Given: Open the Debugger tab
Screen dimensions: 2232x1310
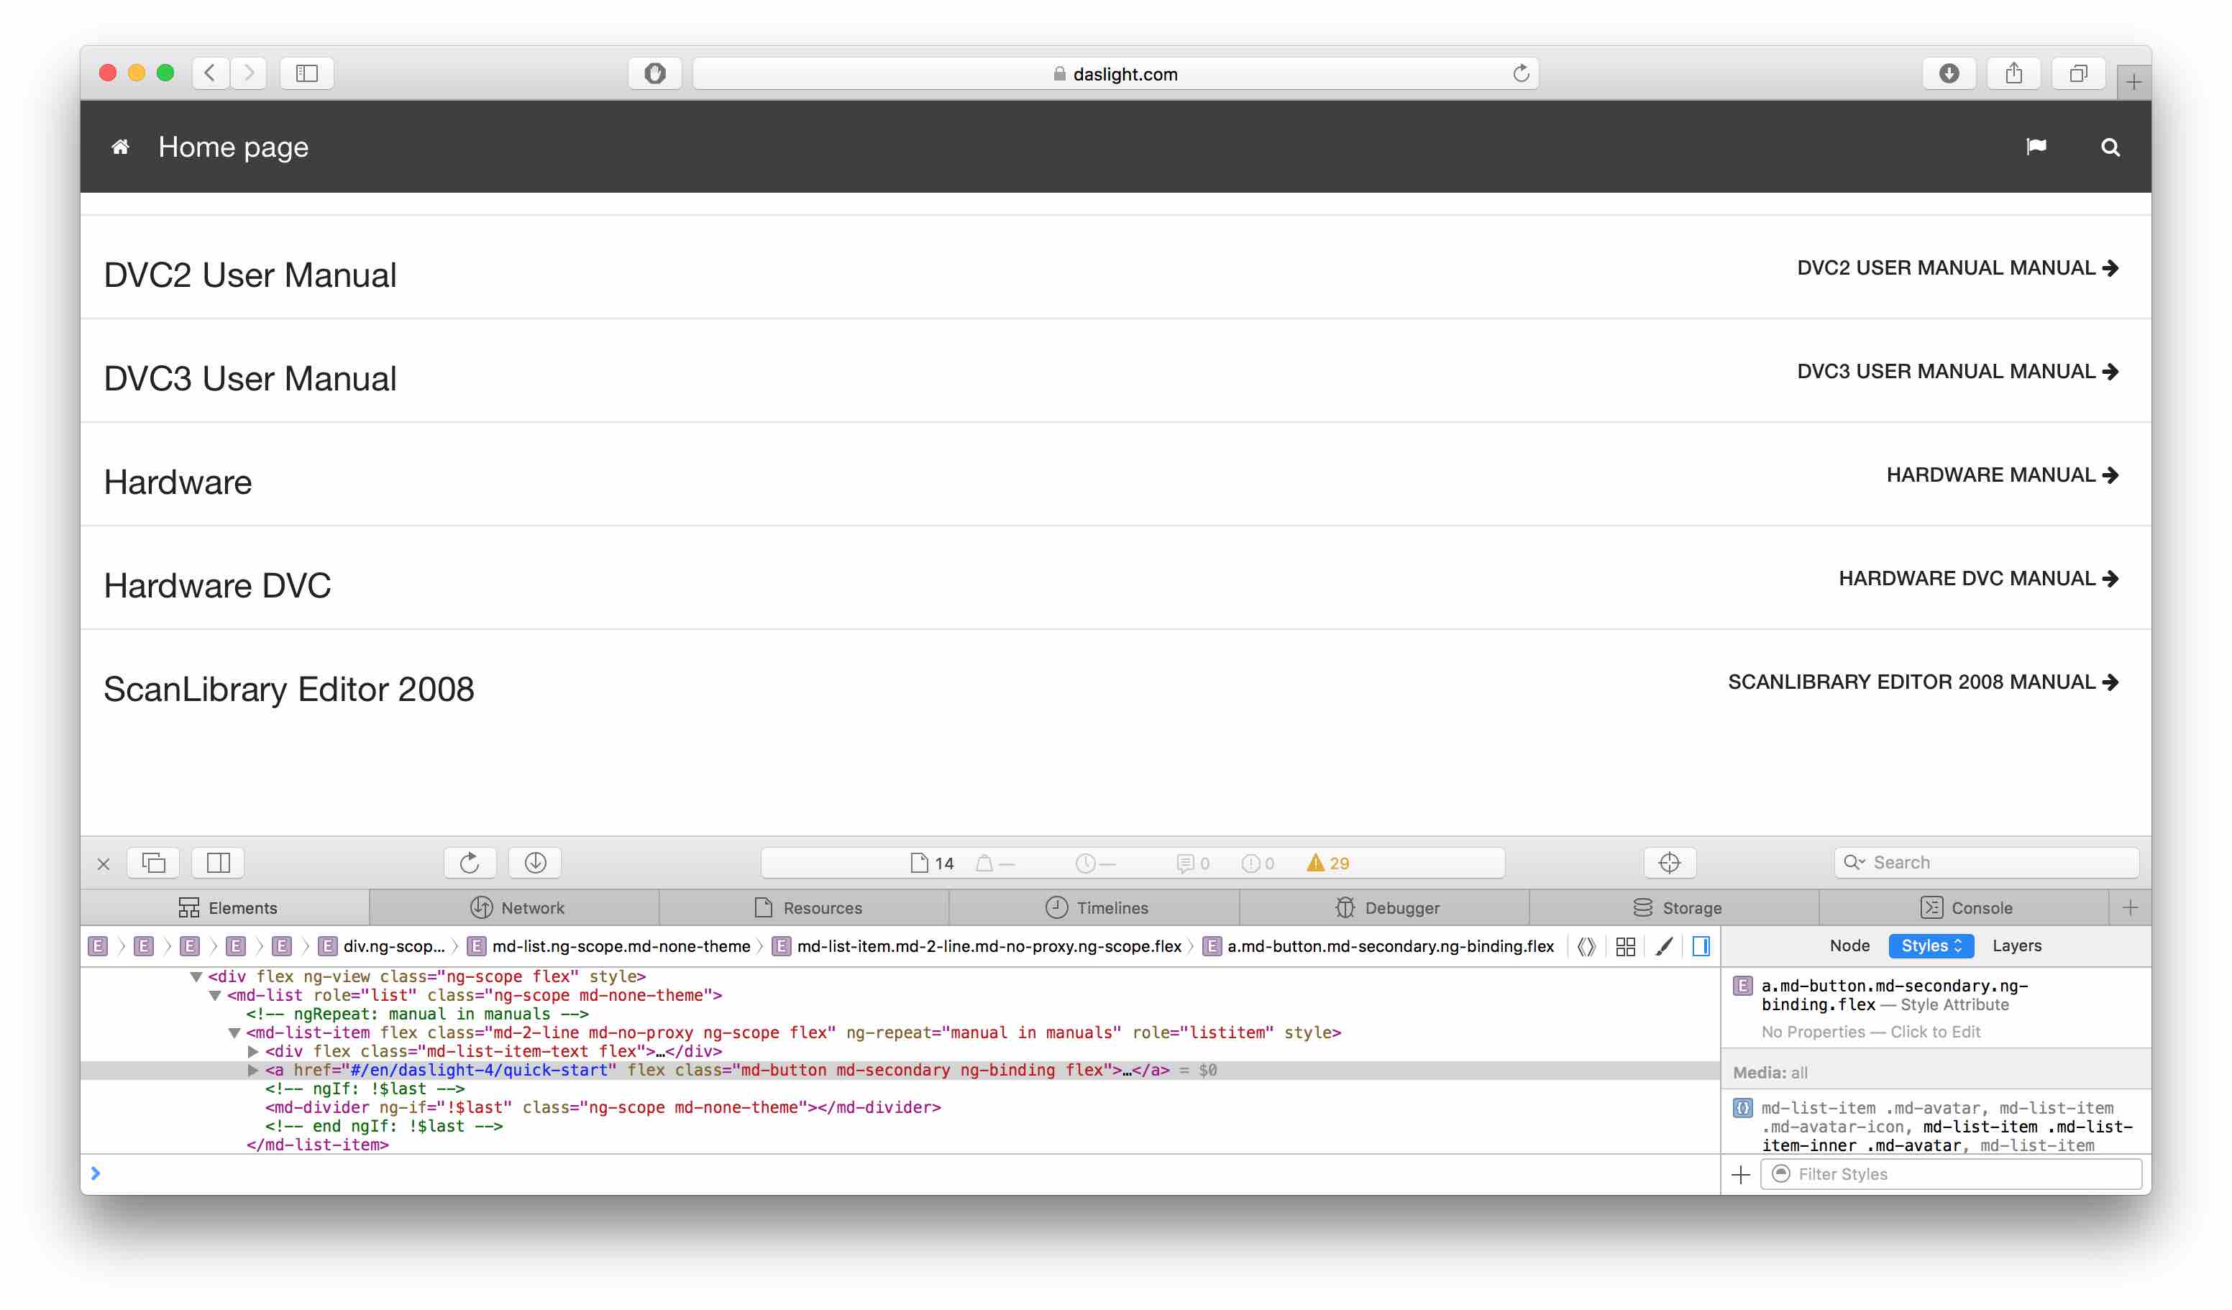Looking at the screenshot, I should 1385,908.
